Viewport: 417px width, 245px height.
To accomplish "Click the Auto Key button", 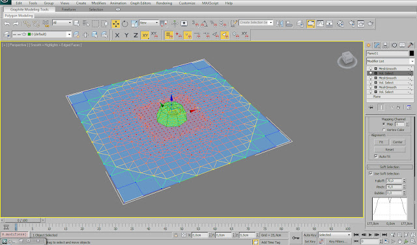I will 310,235.
